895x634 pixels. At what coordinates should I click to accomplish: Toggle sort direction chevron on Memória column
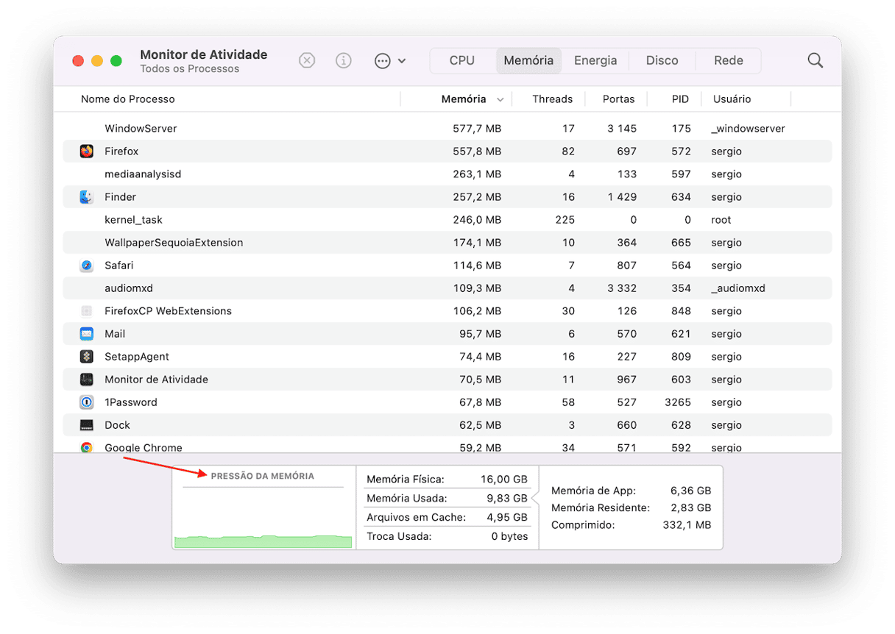point(500,99)
